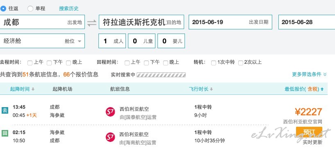Sort by 飞行时长 arrow icon
This screenshot has height=148, width=335.
click(211, 89)
